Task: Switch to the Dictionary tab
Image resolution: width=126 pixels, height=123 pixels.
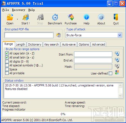Action: tap(35, 44)
